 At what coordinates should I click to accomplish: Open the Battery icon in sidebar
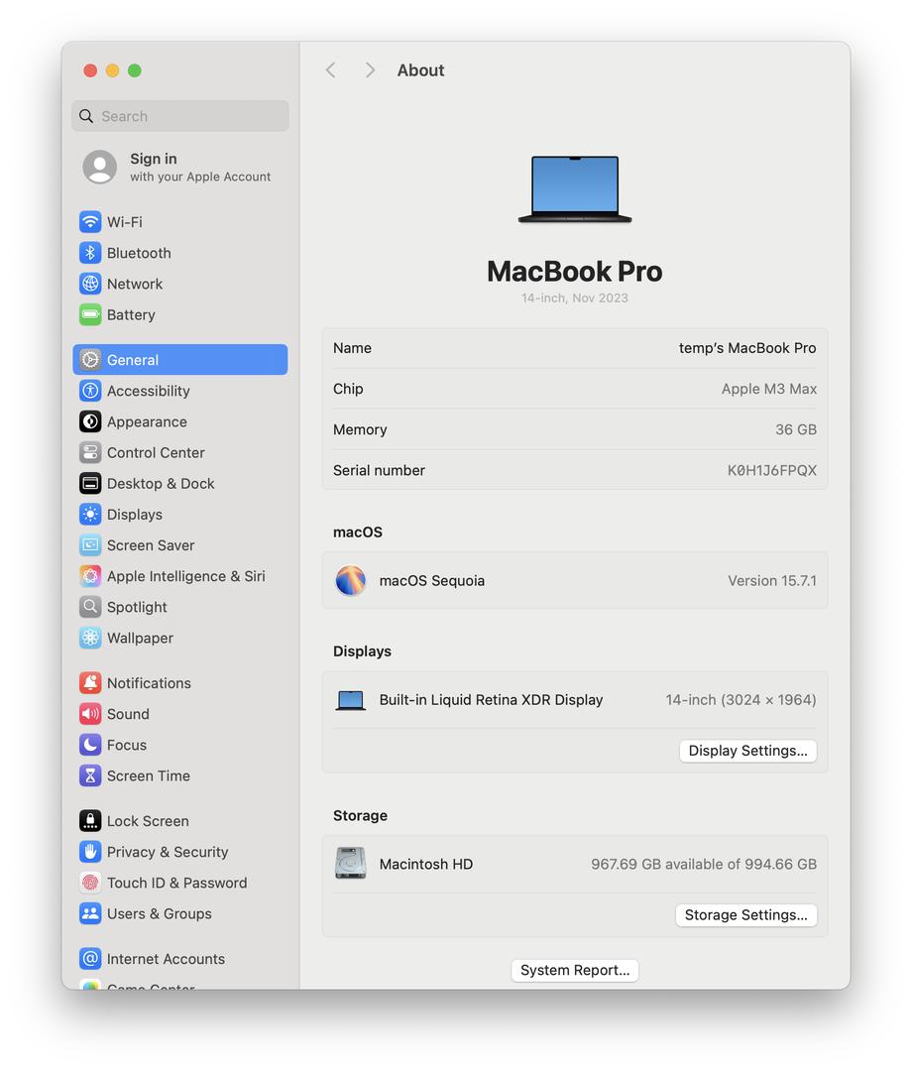coord(90,315)
